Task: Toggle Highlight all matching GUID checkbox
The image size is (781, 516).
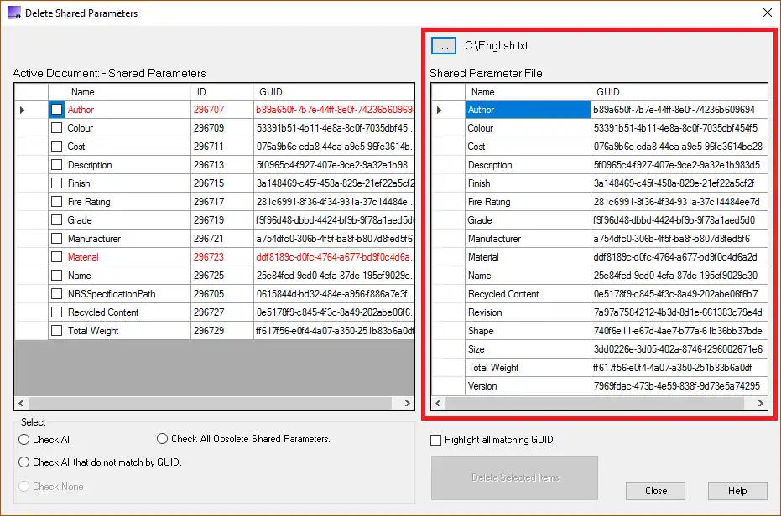Action: click(x=435, y=440)
